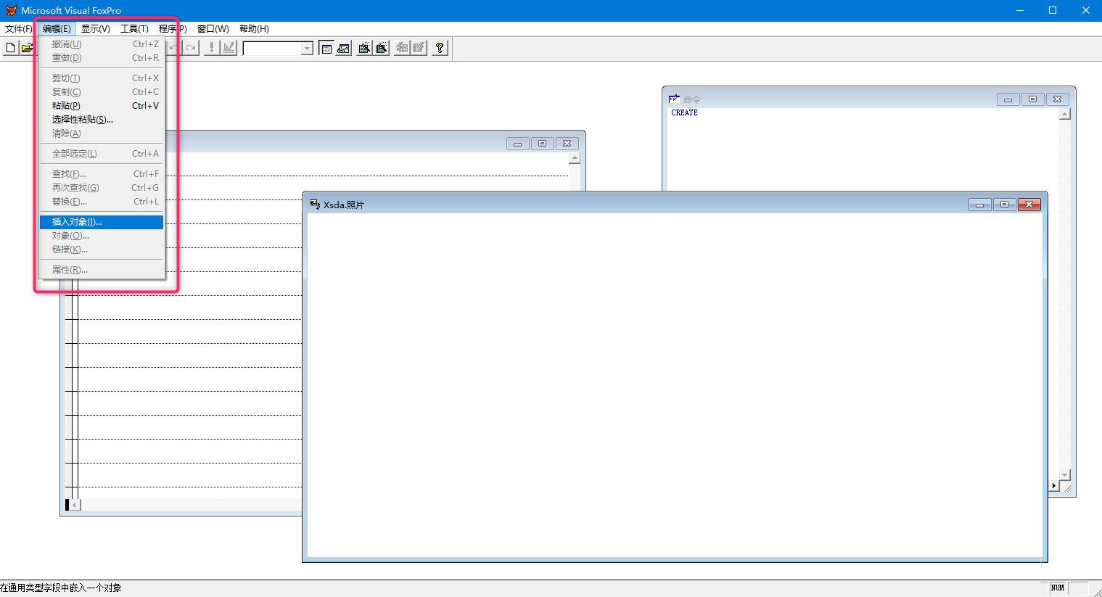This screenshot has width=1102, height=597.
Task: Click the browse window scroll left arrow
Action: point(75,504)
